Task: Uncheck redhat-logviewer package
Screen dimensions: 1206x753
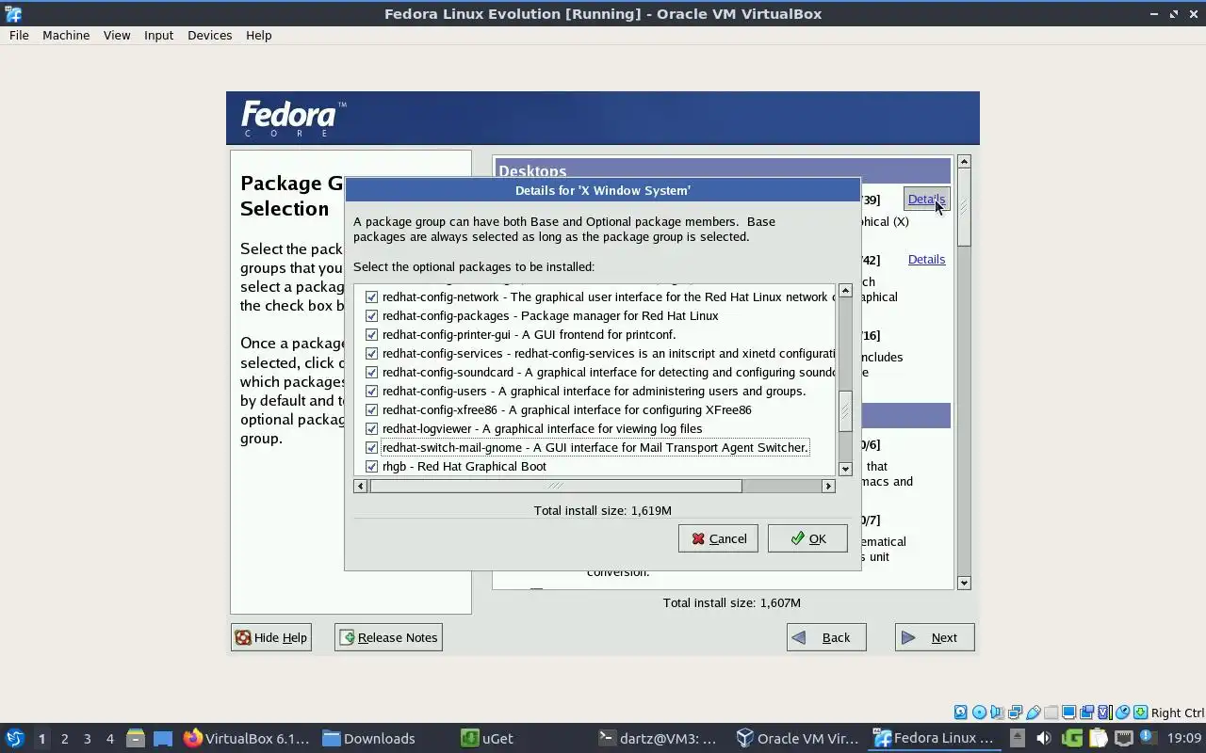Action: point(371,428)
